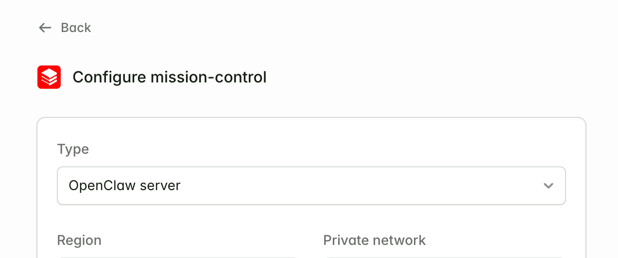Click the Configure mission-control heading
Viewport: 618px width, 258px height.
[169, 77]
